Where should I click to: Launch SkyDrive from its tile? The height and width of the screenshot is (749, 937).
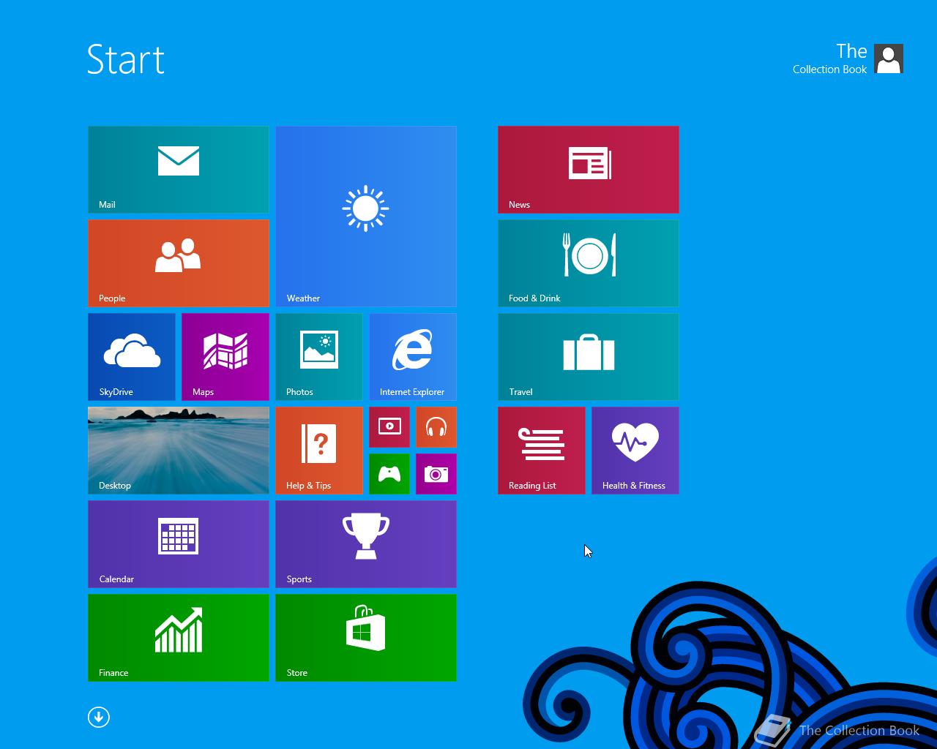pyautogui.click(x=132, y=357)
